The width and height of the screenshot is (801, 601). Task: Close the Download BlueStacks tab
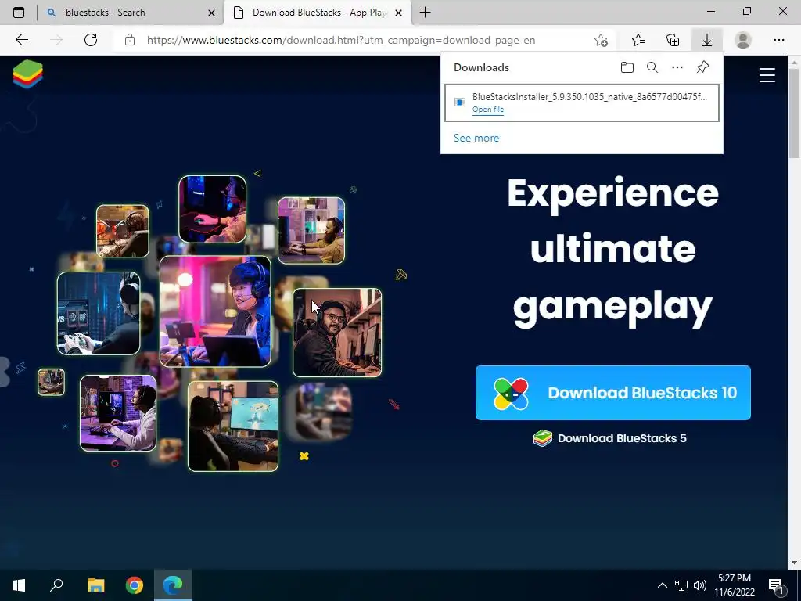(x=399, y=13)
